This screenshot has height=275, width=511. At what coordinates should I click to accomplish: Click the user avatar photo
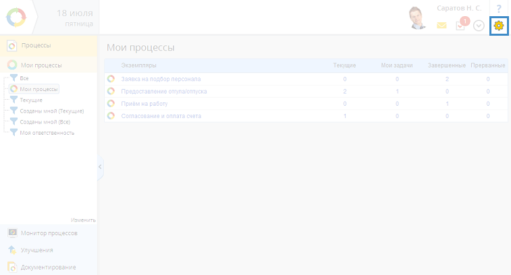(419, 18)
